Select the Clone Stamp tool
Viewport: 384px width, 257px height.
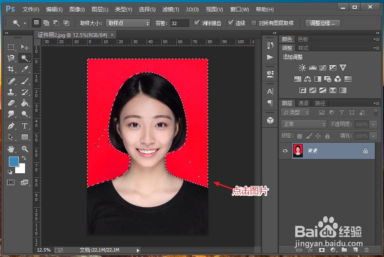coord(11,92)
